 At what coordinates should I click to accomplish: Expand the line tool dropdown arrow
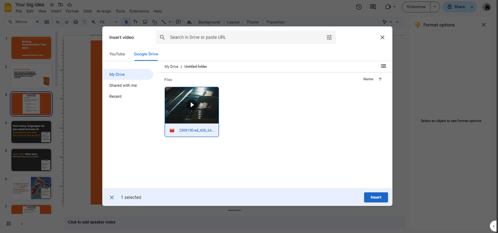[x=170, y=22]
